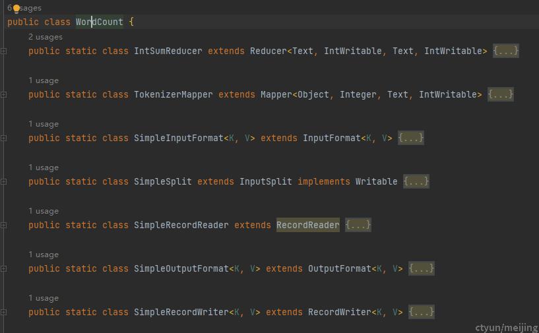Expand the SimpleOutputFormat class fold gutter toggle

click(3, 269)
